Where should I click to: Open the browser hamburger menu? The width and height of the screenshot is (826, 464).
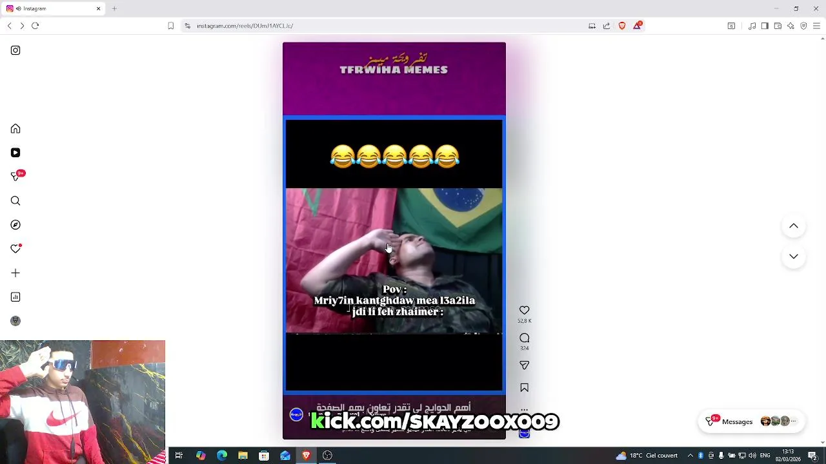816,26
